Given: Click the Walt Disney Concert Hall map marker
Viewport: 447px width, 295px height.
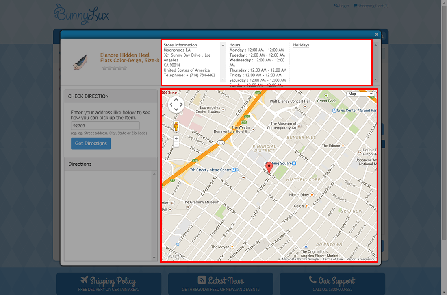Looking at the screenshot, I should [x=305, y=107].
